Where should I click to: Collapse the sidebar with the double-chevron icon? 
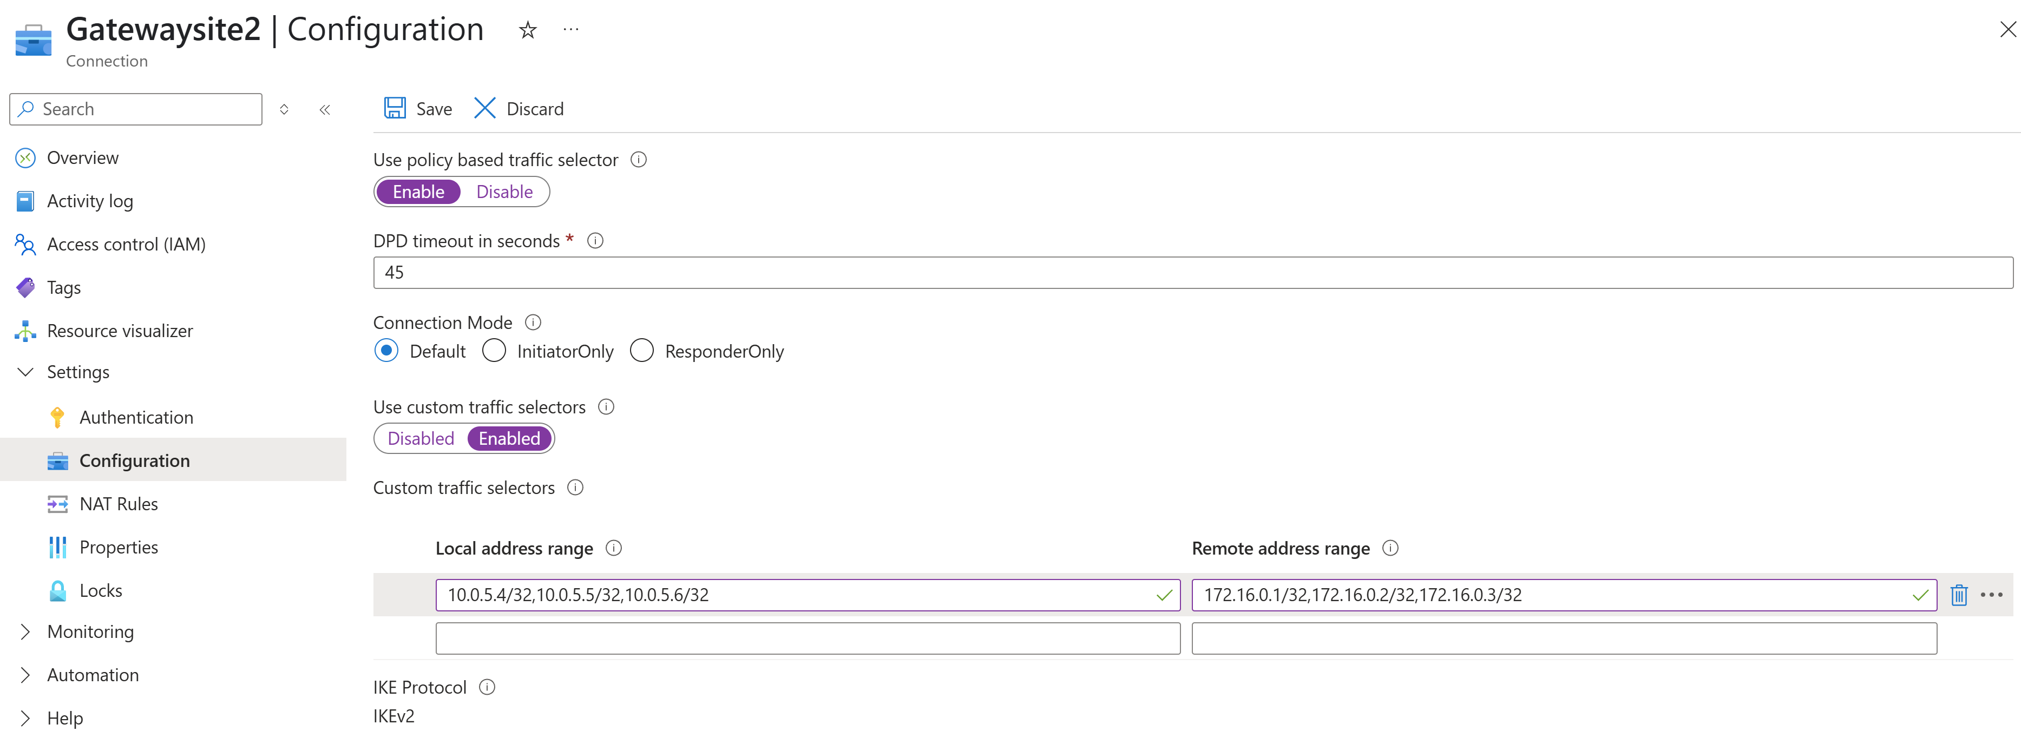325,110
